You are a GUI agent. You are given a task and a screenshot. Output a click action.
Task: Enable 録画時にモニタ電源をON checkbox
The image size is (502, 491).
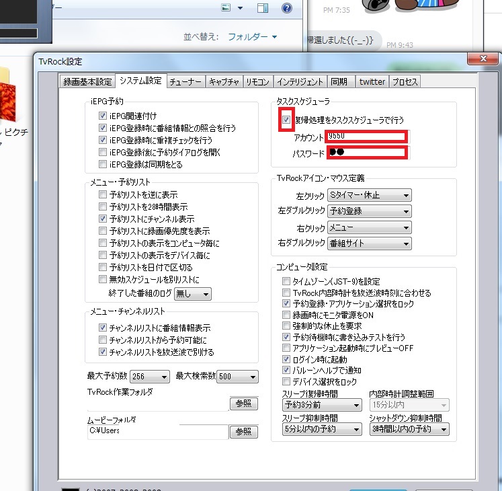click(287, 315)
